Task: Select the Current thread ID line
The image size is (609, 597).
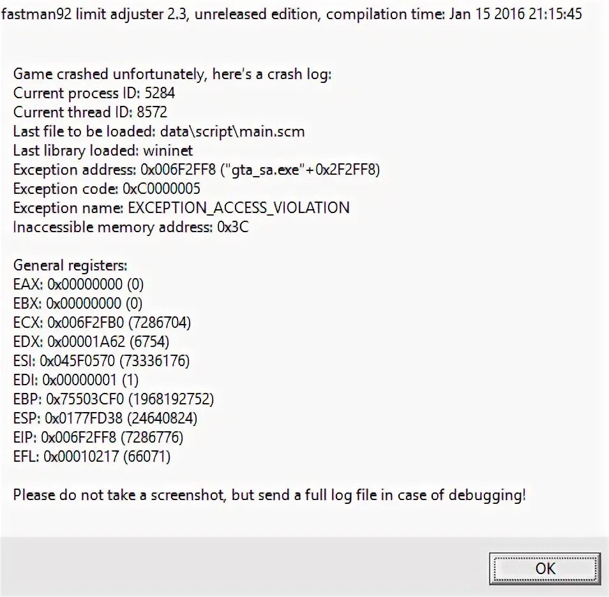Action: pyautogui.click(x=90, y=112)
